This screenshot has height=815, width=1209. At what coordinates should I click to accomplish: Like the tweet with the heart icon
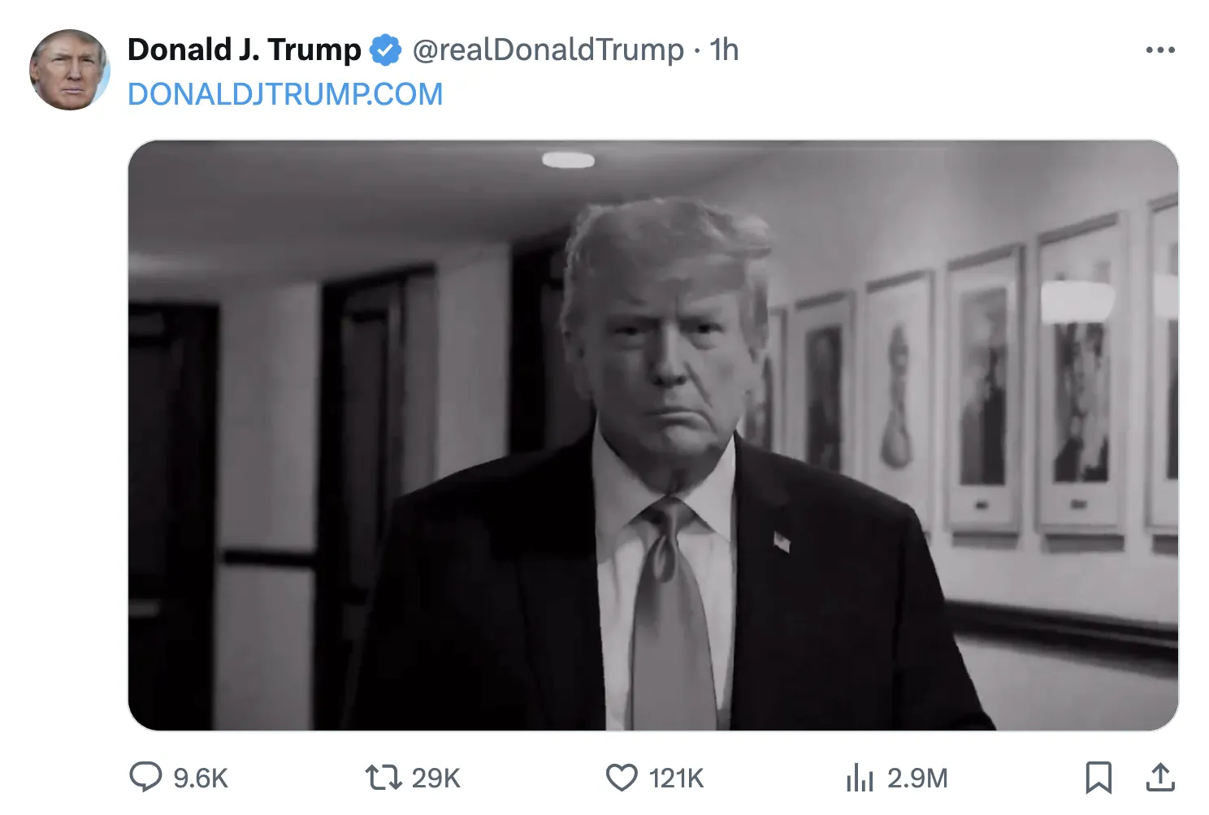point(622,777)
